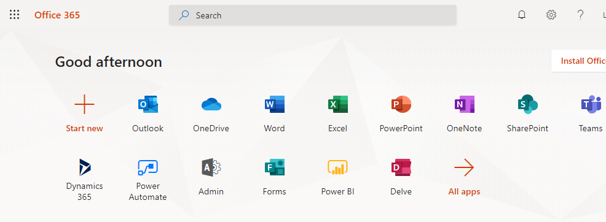Launch Power Automate
The height and width of the screenshot is (222, 606).
(x=148, y=167)
